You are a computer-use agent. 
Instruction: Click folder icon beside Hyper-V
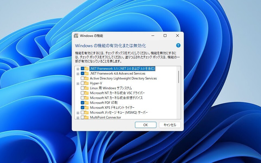tap(86, 83)
